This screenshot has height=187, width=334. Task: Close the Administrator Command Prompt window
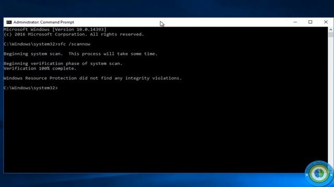(x=326, y=22)
